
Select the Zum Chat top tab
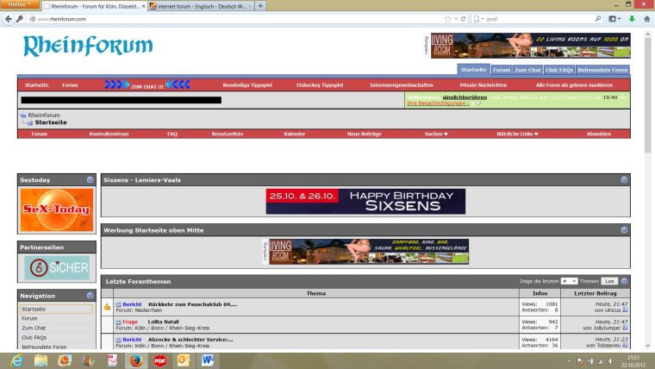[527, 70]
